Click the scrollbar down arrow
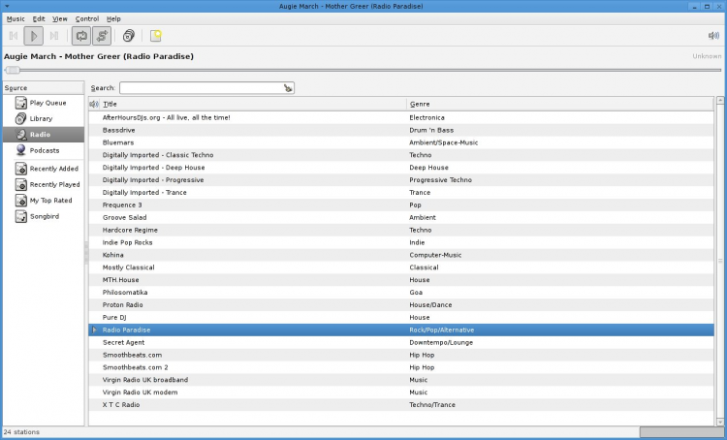 point(720,422)
